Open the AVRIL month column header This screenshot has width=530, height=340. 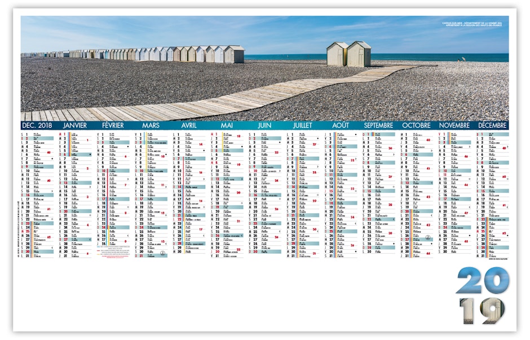point(189,125)
